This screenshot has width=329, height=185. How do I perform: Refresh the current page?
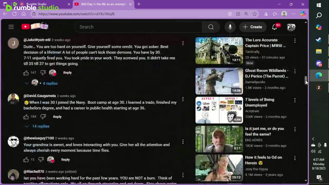click(14, 14)
